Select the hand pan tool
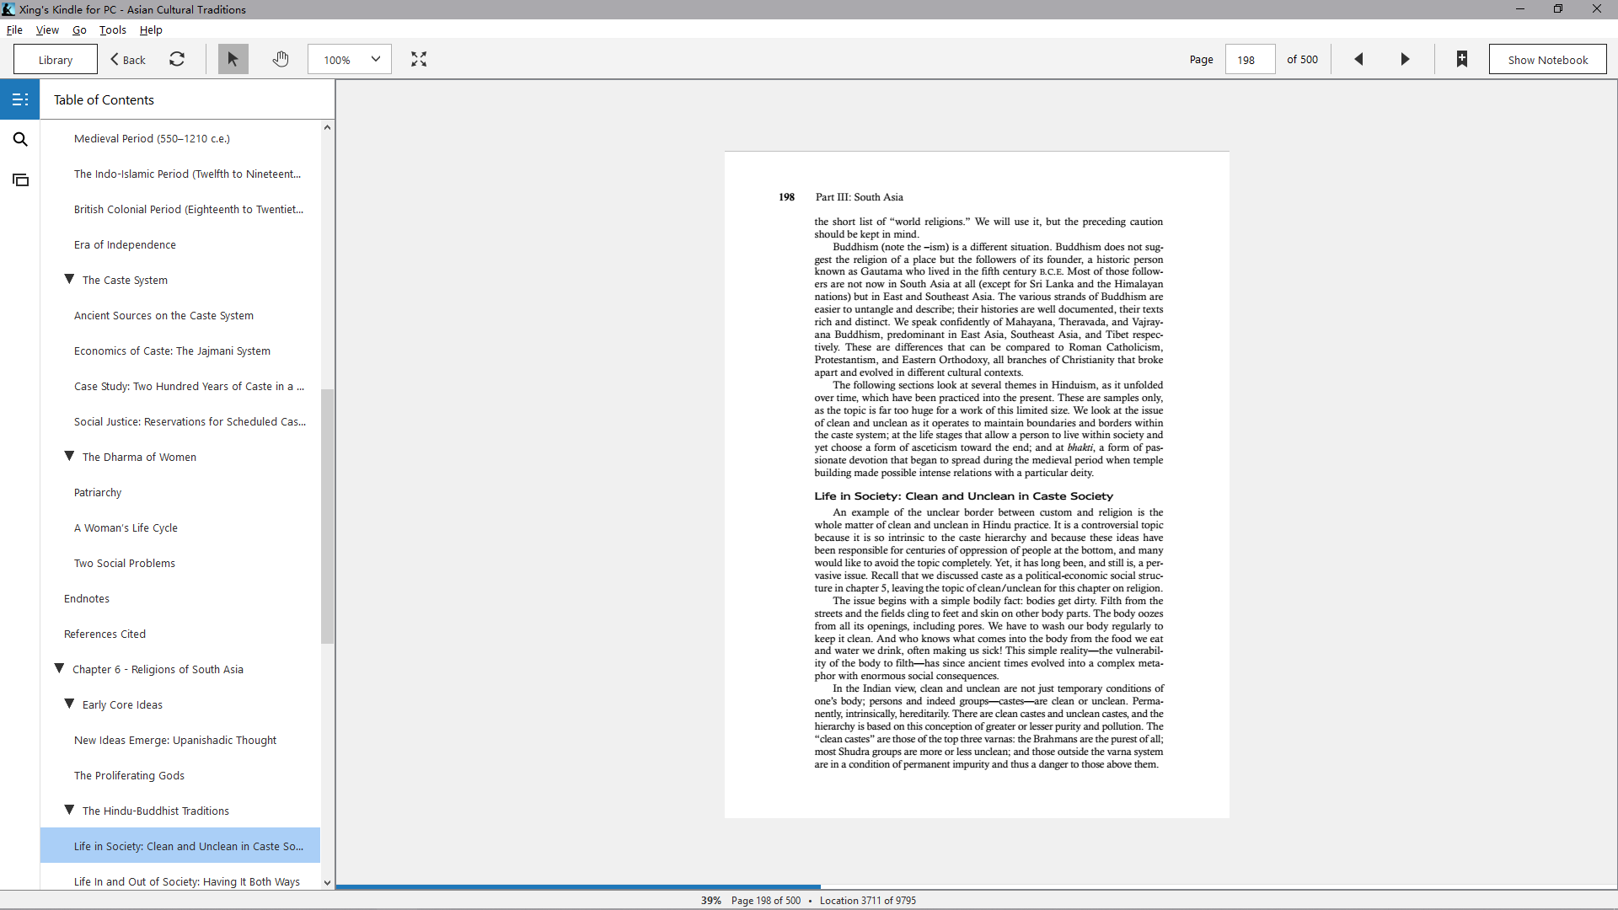The image size is (1618, 910). 281,59
